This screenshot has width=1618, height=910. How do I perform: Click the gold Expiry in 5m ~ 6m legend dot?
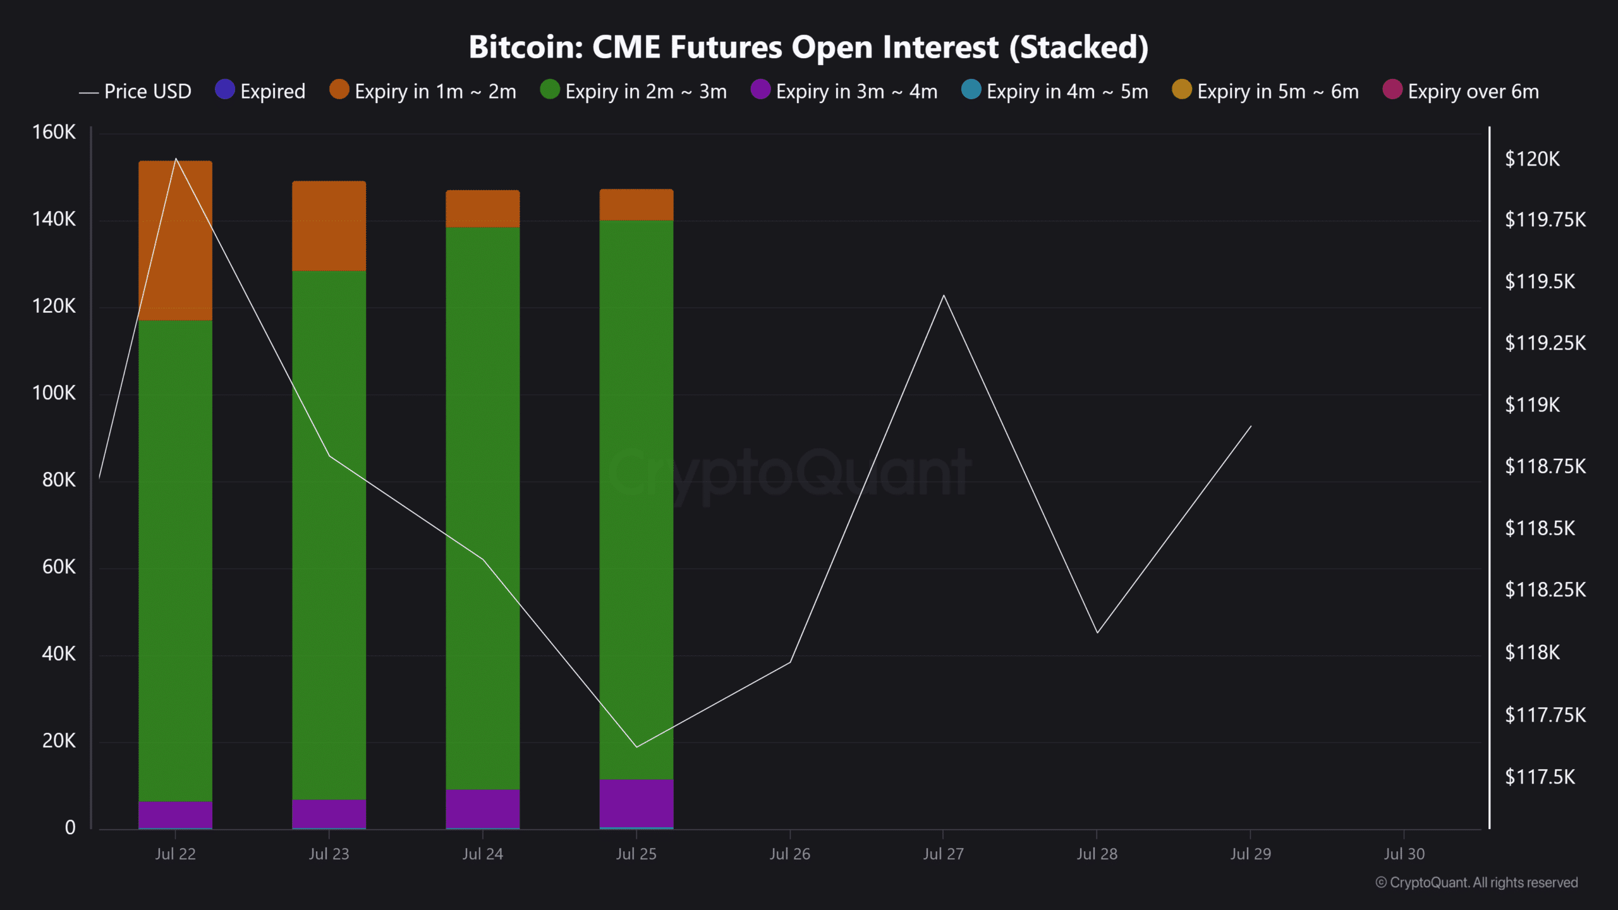pos(1181,90)
